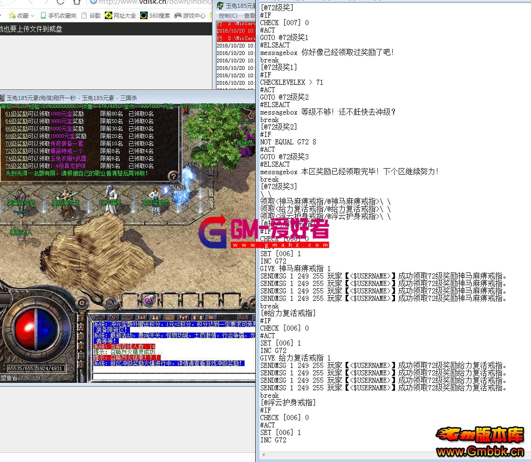Click the broadcast signal icon on chat side strip
This screenshot has height=462, width=531.
tap(81, 356)
